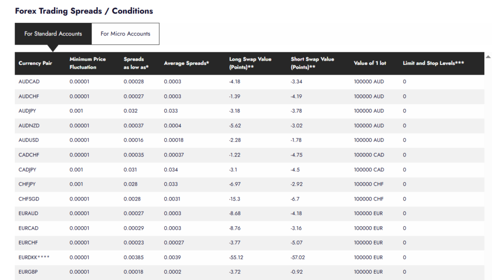
Task: Click the -55.12 long swap value
Action: (236, 257)
